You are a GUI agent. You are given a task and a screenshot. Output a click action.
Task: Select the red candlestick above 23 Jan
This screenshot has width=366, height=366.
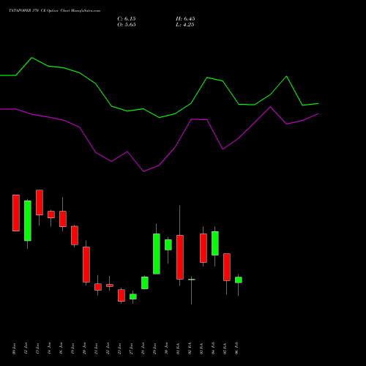122,296
